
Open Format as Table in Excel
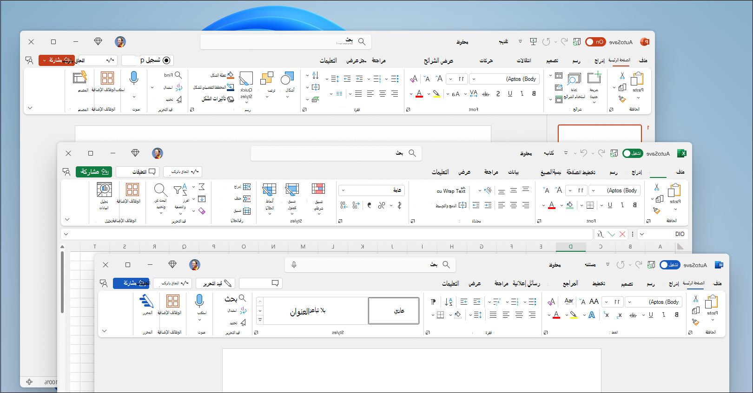(292, 190)
